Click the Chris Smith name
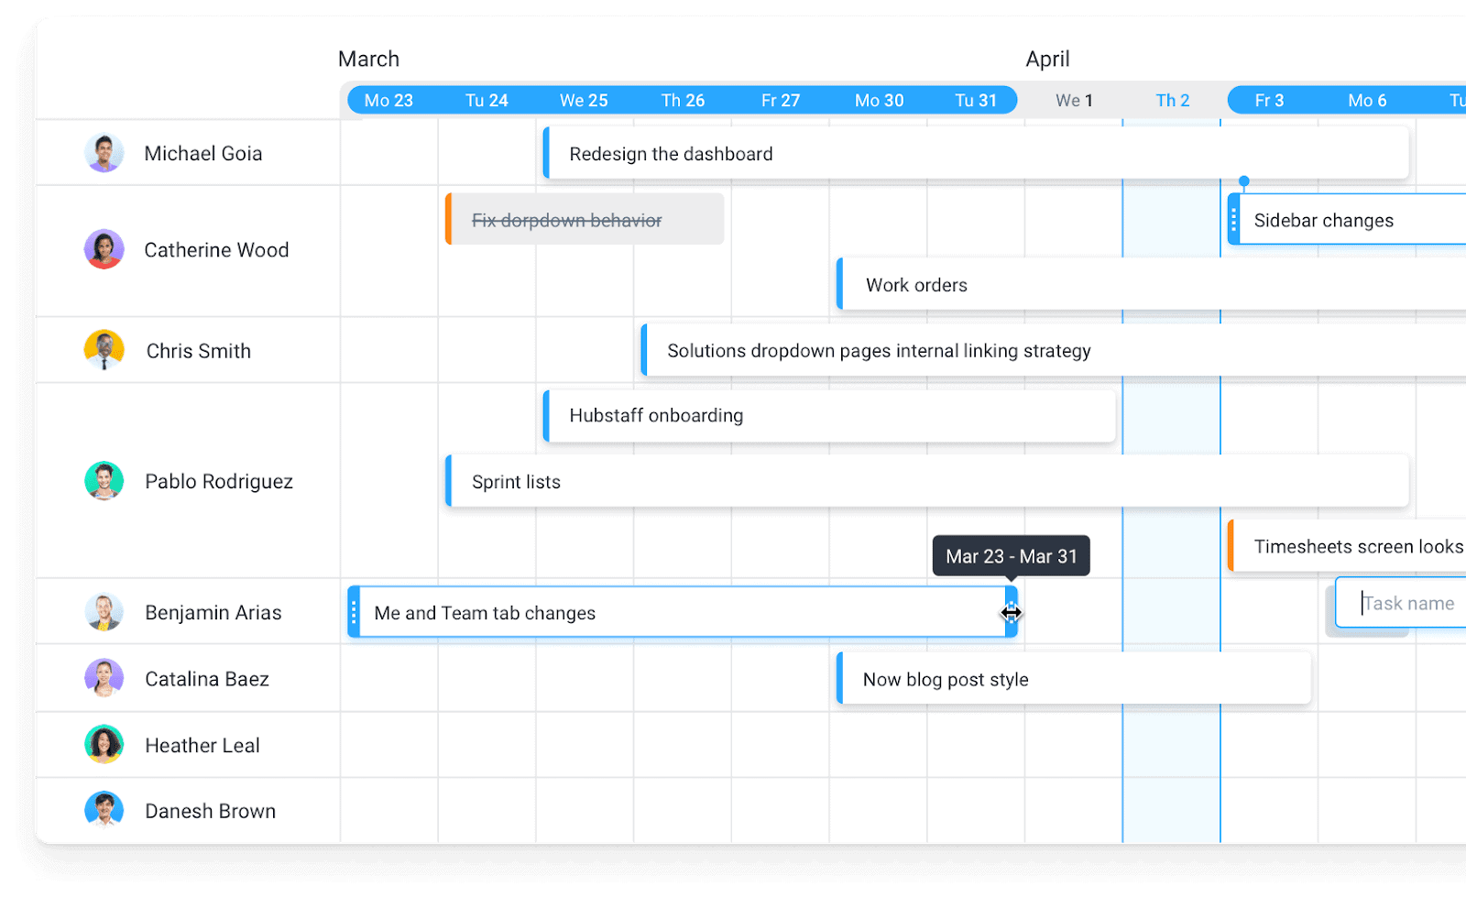 pos(199,350)
